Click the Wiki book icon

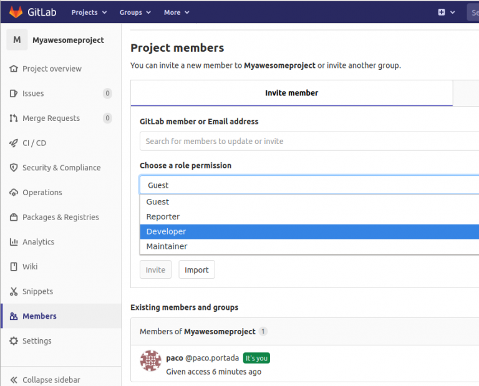pyautogui.click(x=14, y=267)
